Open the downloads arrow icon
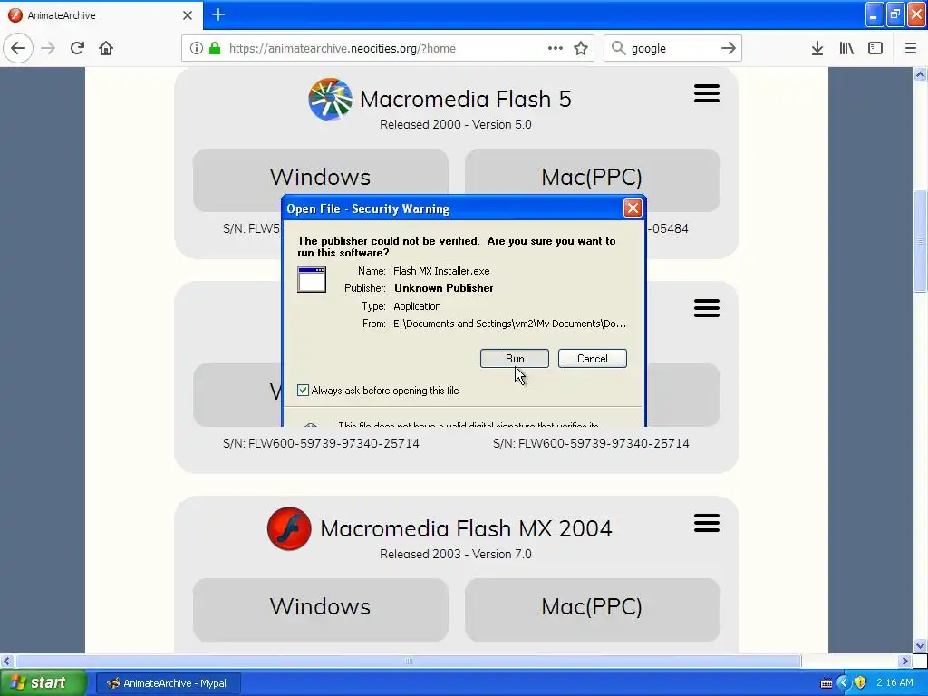 tap(817, 48)
